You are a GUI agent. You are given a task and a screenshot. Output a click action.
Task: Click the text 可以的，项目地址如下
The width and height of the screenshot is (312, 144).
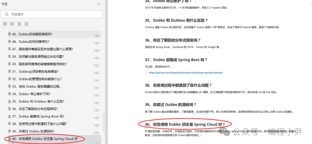(x=158, y=67)
